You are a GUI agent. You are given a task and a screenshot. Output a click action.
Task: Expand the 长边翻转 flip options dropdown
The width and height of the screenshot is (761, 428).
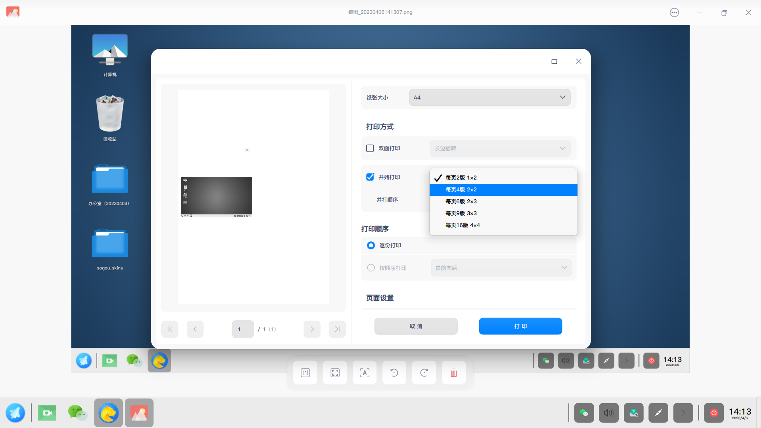click(500, 148)
